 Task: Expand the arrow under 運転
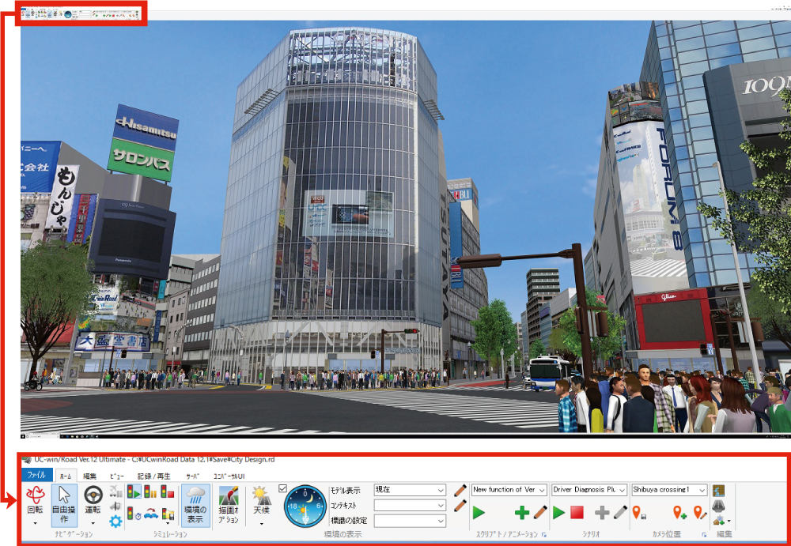pos(93,524)
